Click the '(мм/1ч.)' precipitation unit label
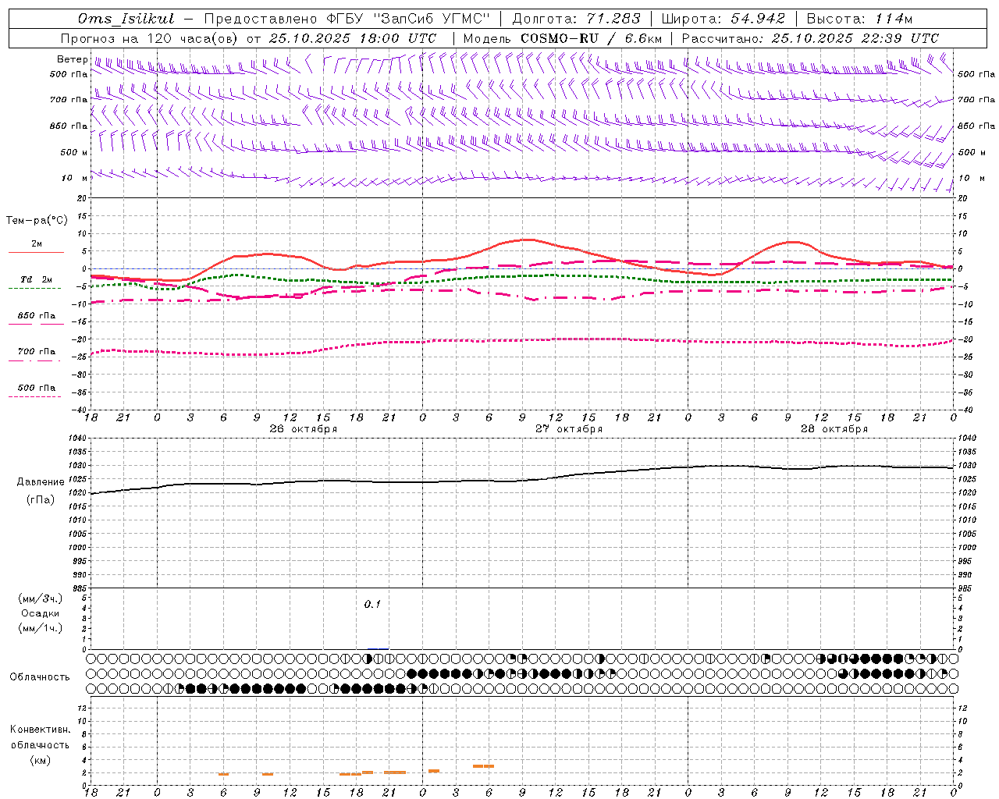Viewport: 999px width, 799px height. click(x=41, y=628)
